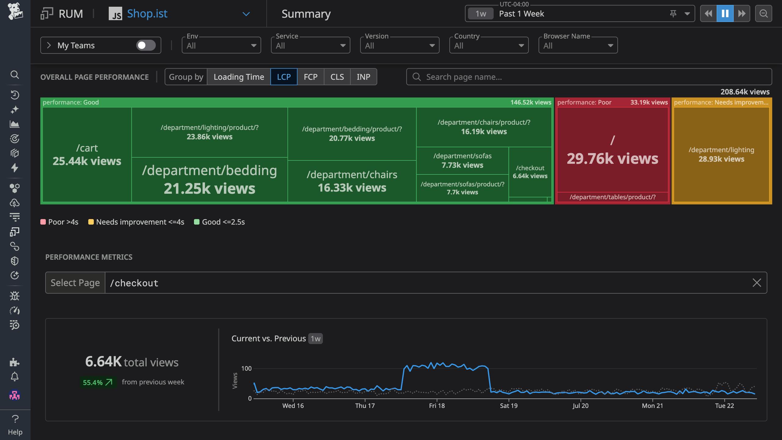Open the Logs filter-lines icon
The width and height of the screenshot is (782, 440).
pos(15,217)
